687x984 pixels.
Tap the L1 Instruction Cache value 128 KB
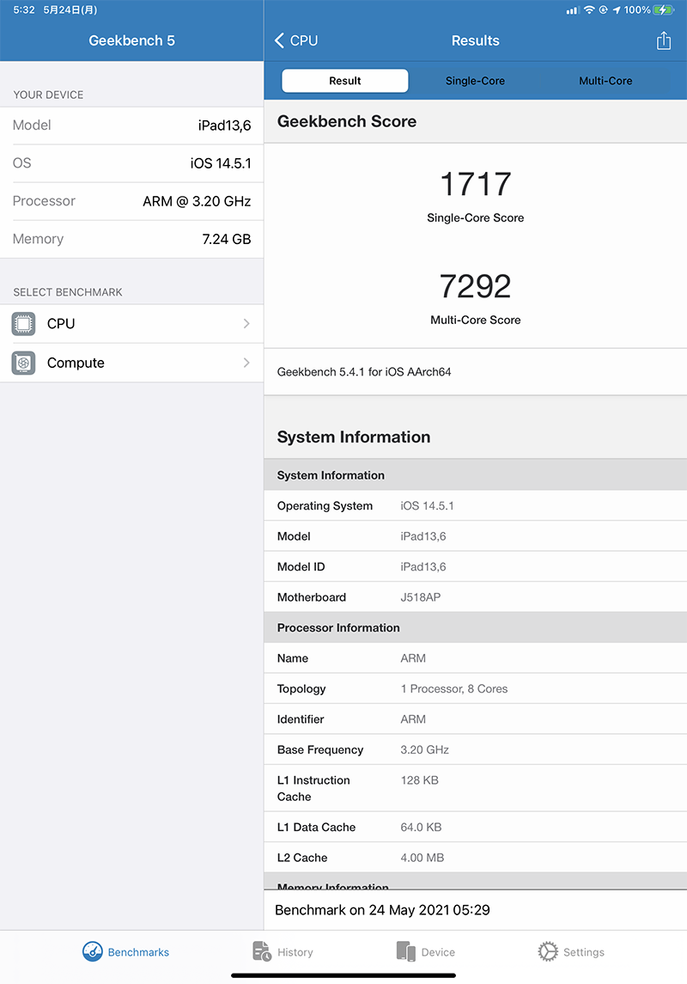click(420, 780)
